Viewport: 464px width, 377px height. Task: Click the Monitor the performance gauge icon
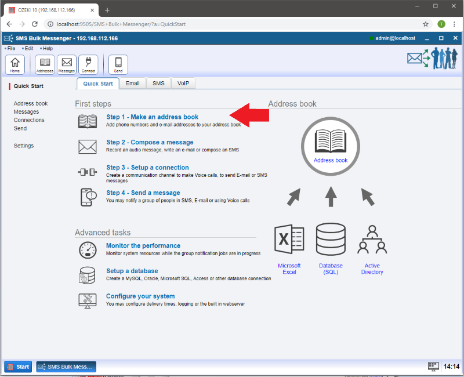88,250
